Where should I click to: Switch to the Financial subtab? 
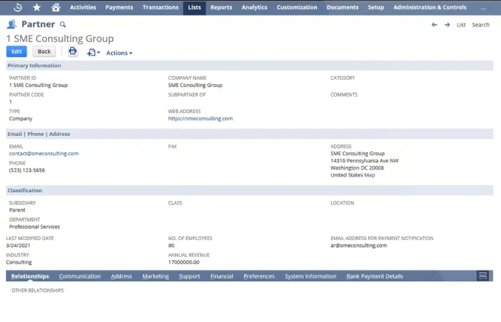222,276
